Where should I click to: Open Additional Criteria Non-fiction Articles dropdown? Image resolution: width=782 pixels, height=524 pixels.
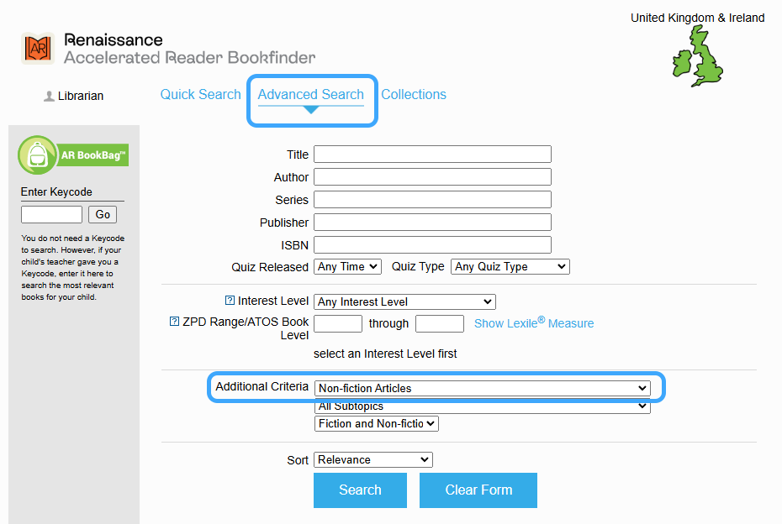(483, 388)
